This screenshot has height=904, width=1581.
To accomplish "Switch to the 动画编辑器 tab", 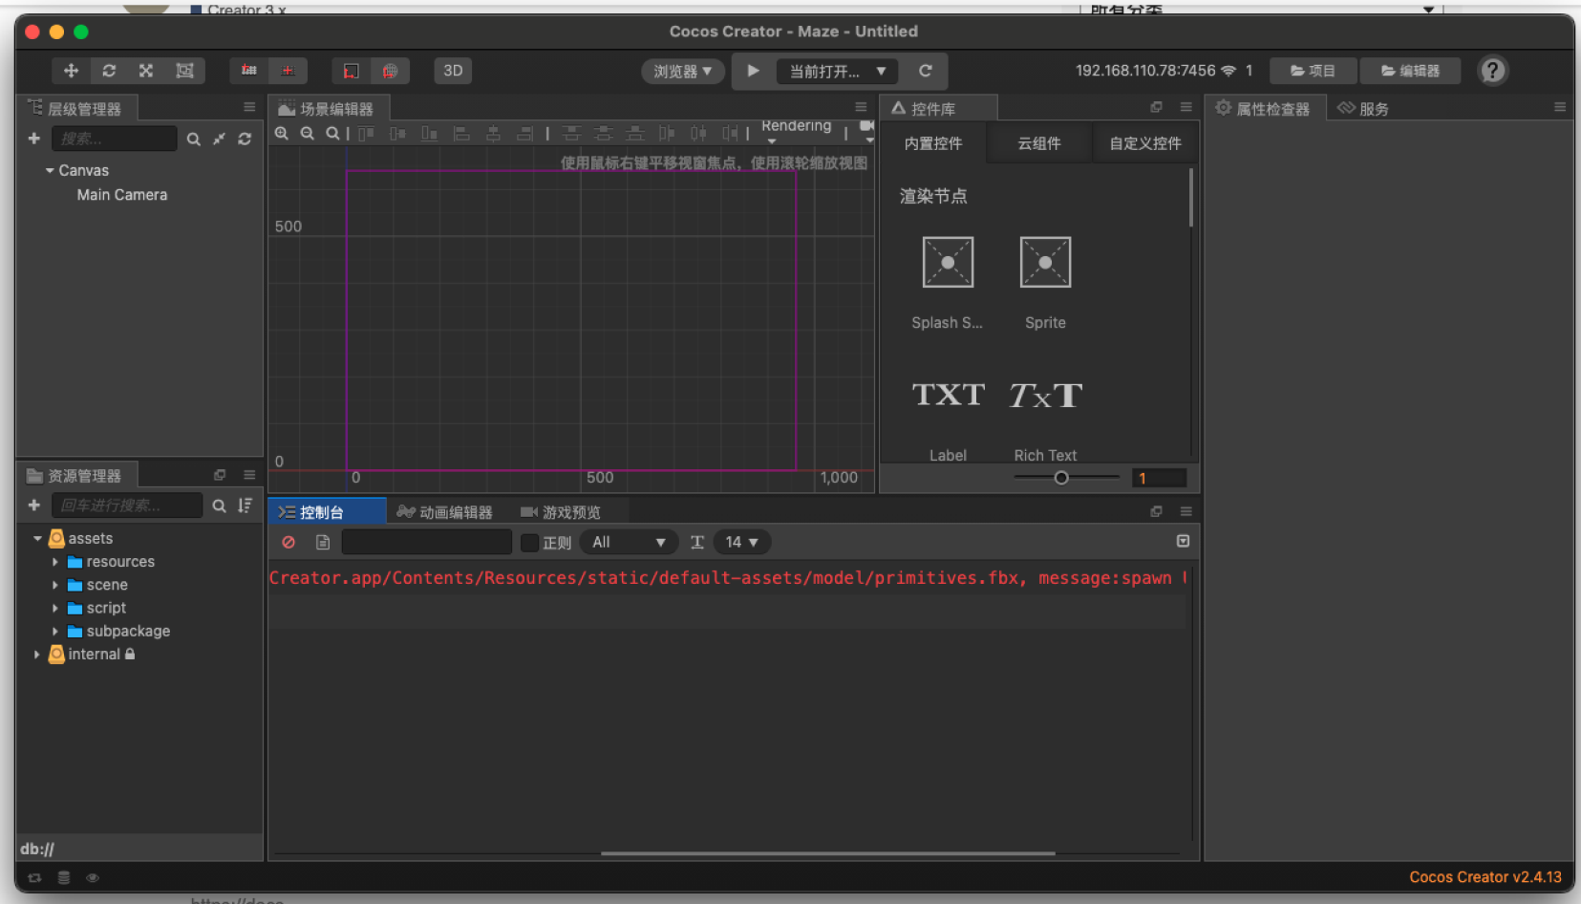I will [445, 512].
